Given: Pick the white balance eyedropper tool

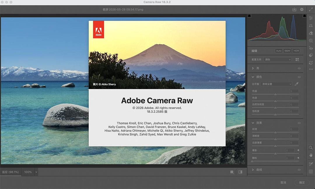Looking at the screenshot, I should [297, 84].
